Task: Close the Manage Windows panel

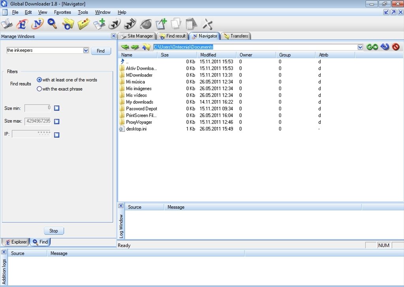Action: pos(113,36)
